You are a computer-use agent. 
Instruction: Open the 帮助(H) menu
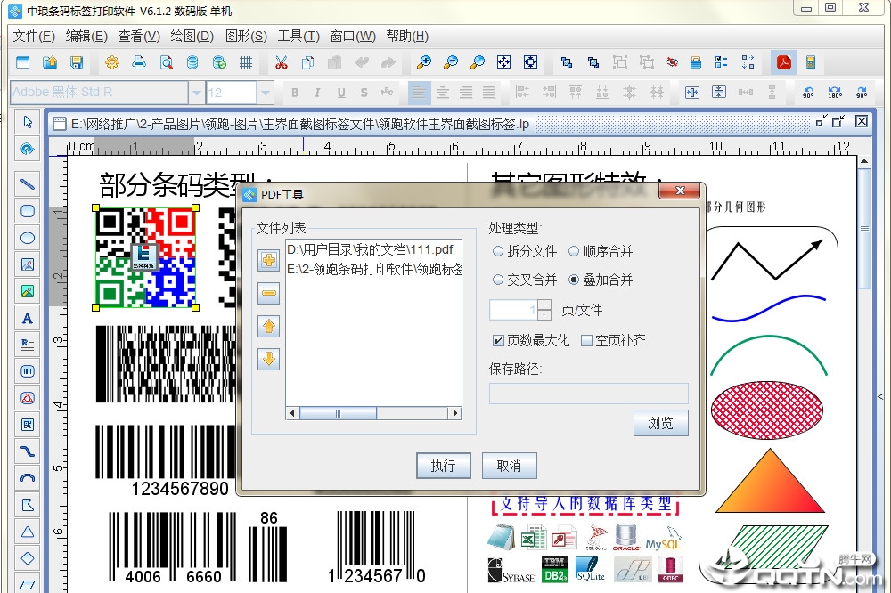click(407, 37)
